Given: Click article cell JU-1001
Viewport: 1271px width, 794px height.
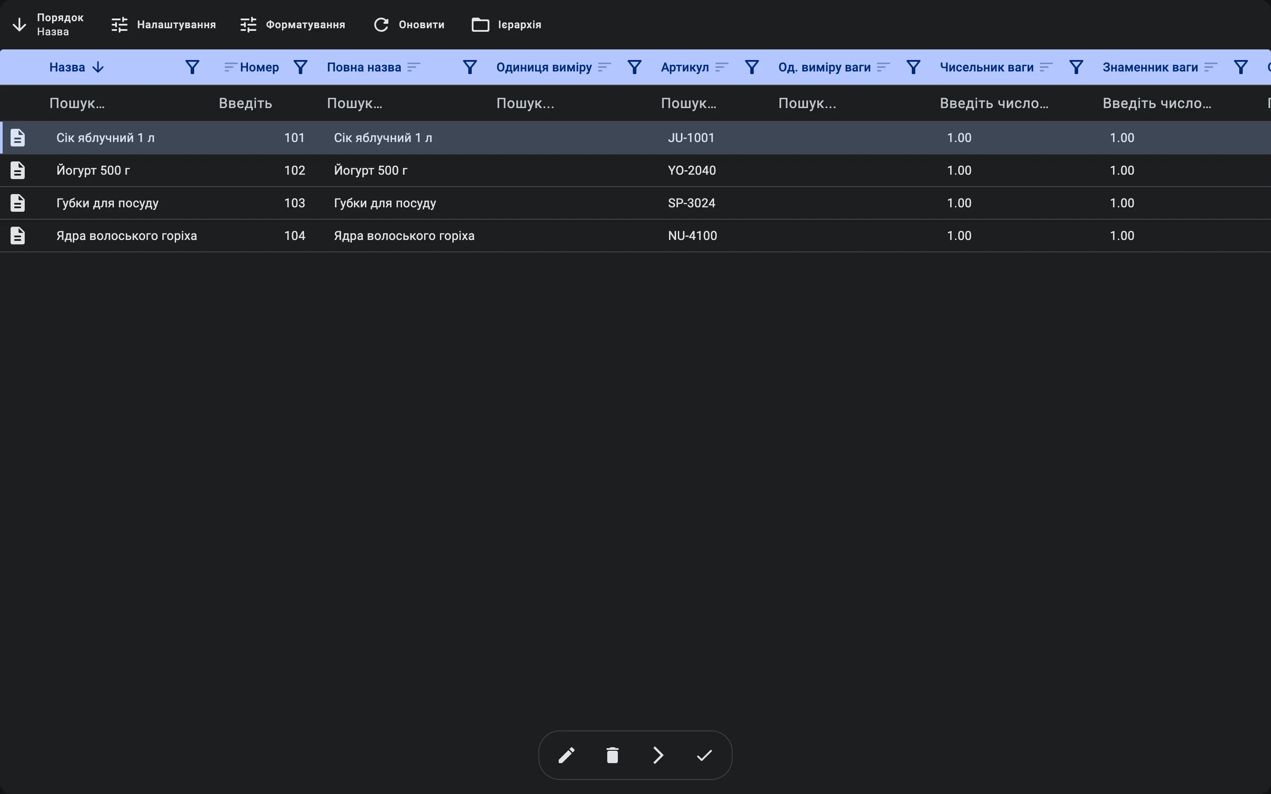Looking at the screenshot, I should [x=691, y=138].
